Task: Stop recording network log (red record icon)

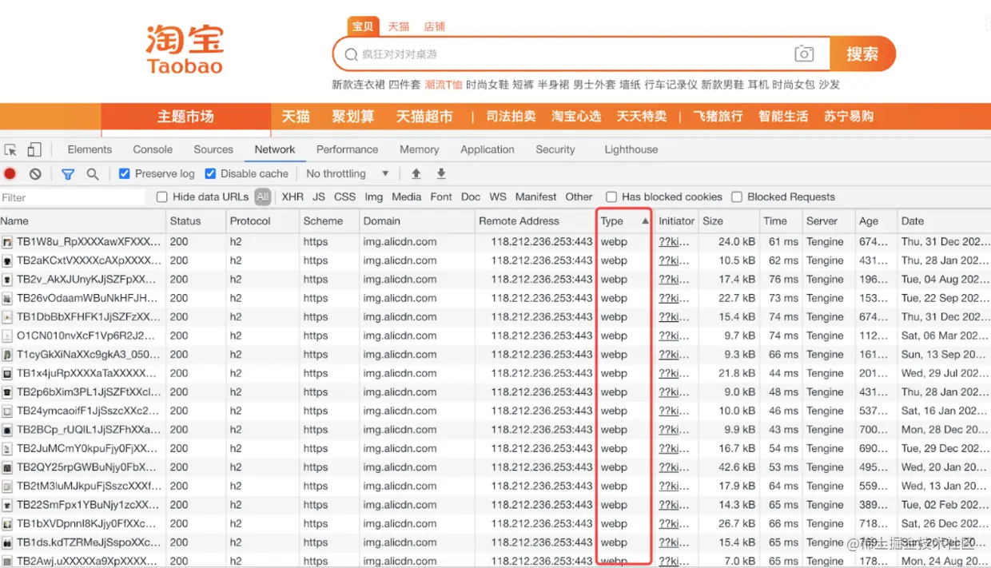Action: (x=9, y=173)
